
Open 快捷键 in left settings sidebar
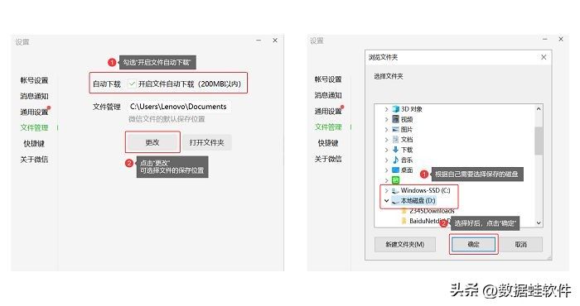tap(34, 144)
